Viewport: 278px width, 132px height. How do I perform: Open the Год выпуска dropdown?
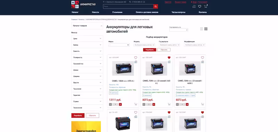[169, 45]
